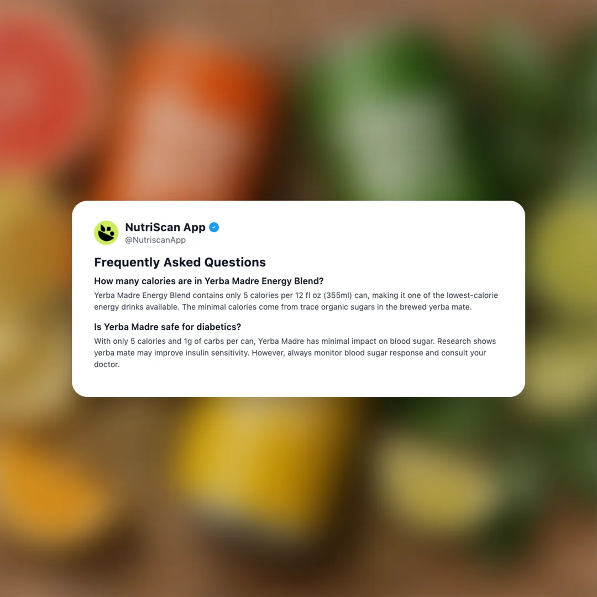
Task: Expand the question about calories in Yerba Madre
Action: (x=208, y=281)
